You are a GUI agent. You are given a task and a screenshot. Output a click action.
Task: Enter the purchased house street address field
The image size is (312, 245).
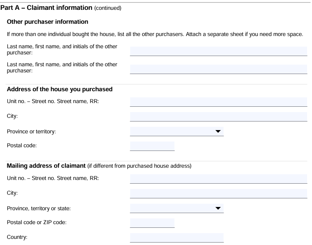218,101
